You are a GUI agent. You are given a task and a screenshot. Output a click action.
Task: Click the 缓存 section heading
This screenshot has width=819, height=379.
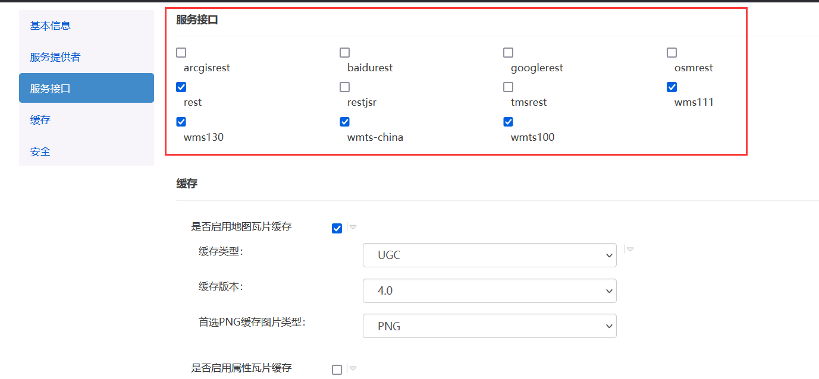(x=187, y=184)
